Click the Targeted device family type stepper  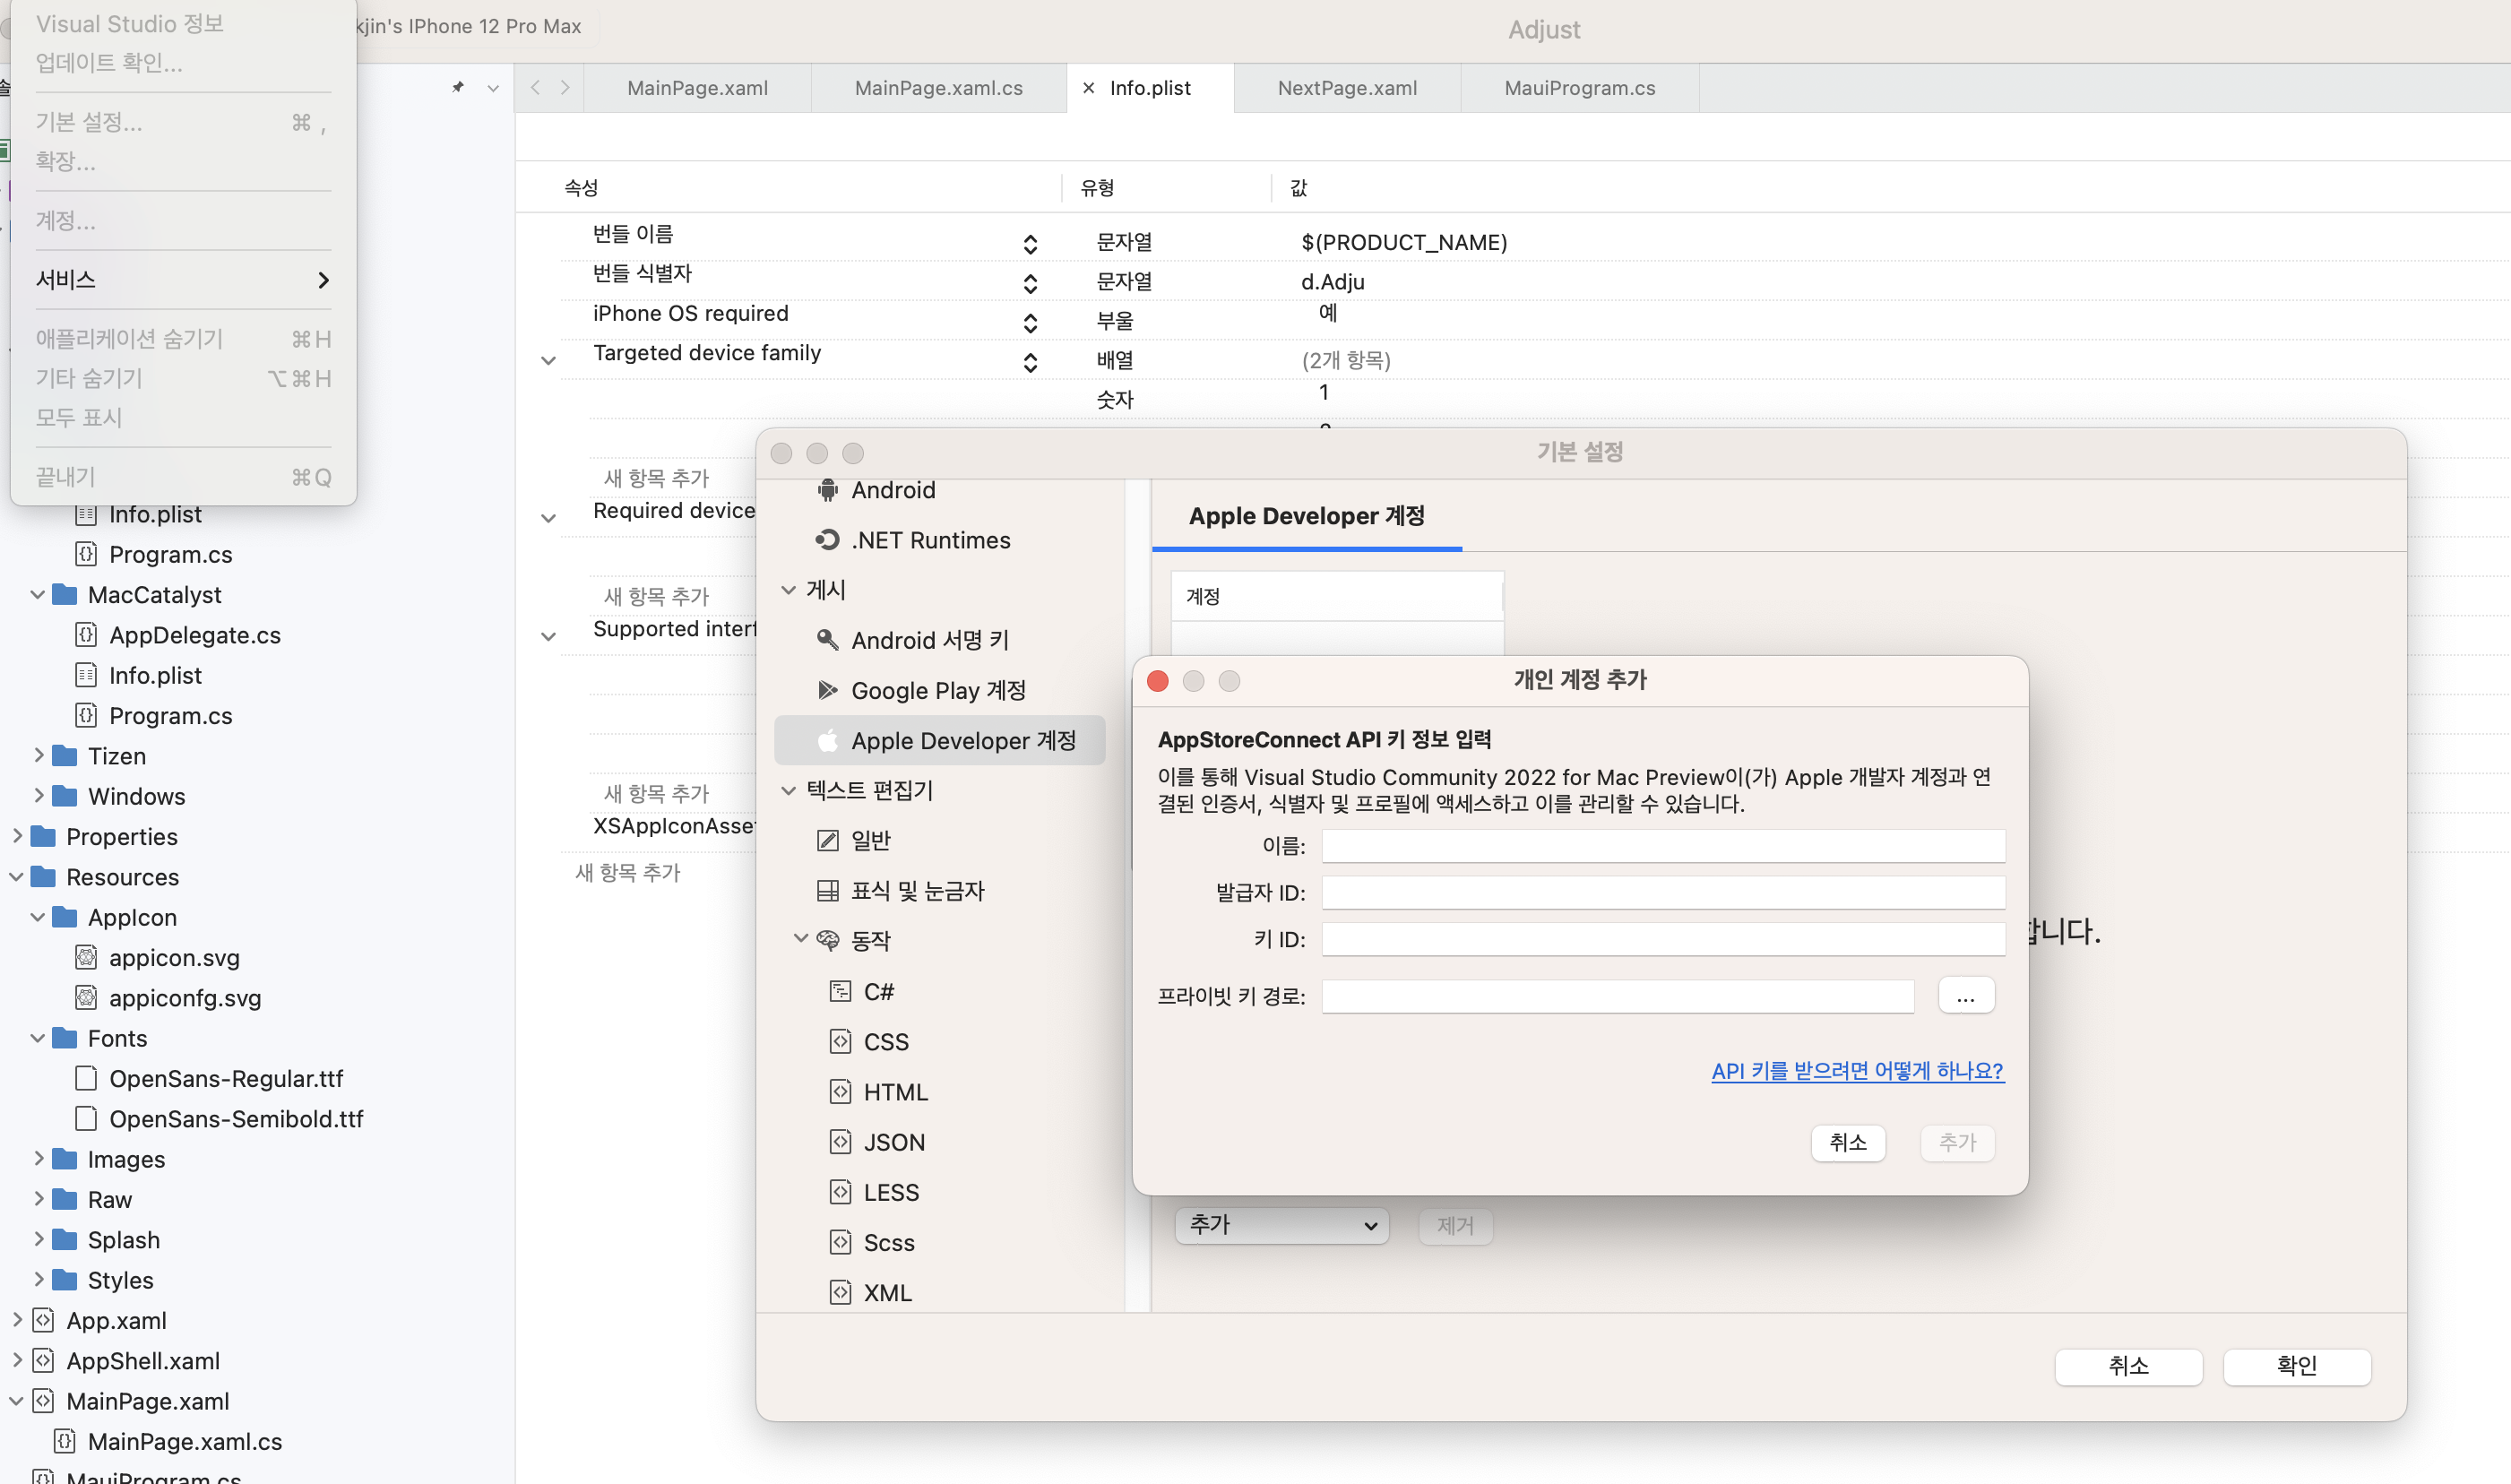pyautogui.click(x=1030, y=361)
